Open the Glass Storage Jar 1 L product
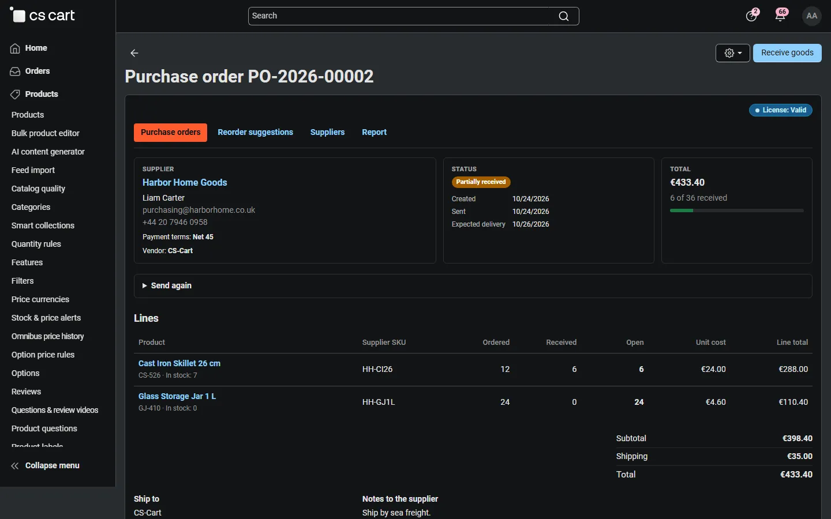 point(177,397)
